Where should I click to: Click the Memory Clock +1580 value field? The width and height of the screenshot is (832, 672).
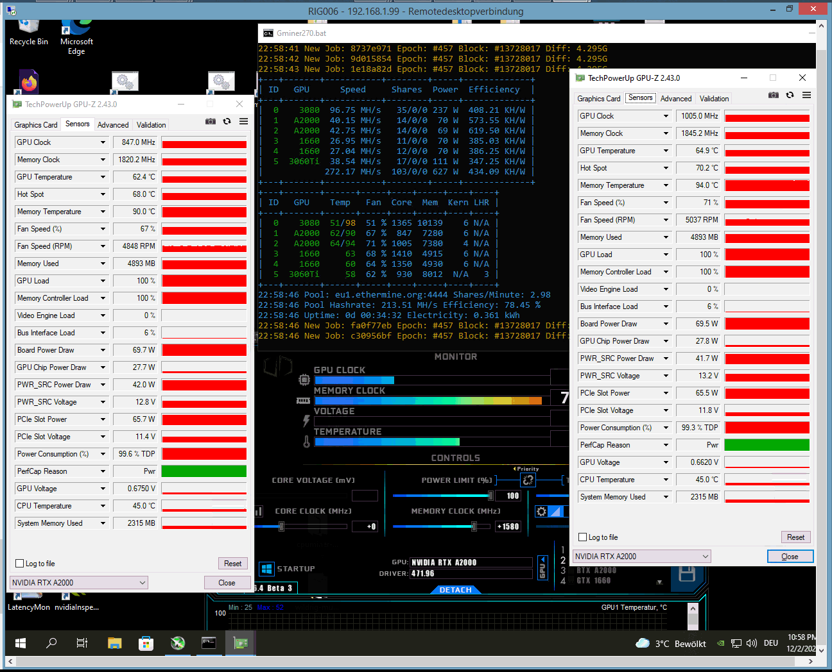pyautogui.click(x=508, y=526)
